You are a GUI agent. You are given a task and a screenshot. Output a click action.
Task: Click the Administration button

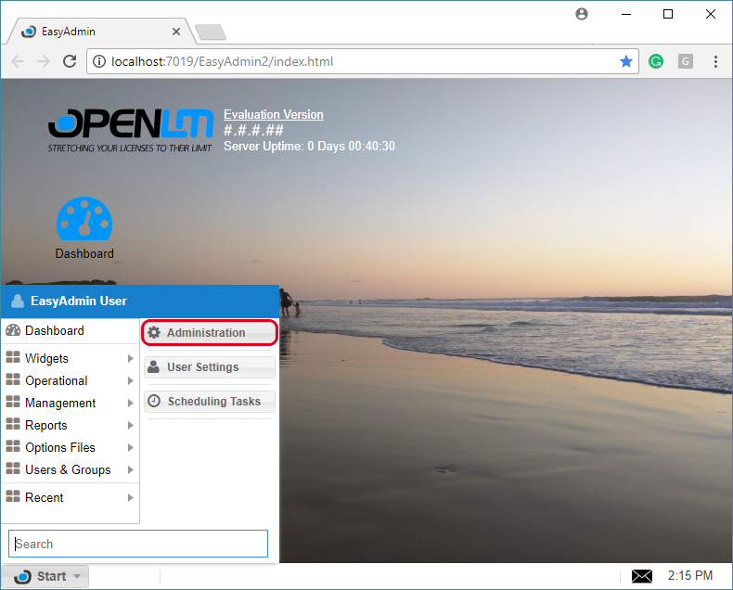(210, 332)
